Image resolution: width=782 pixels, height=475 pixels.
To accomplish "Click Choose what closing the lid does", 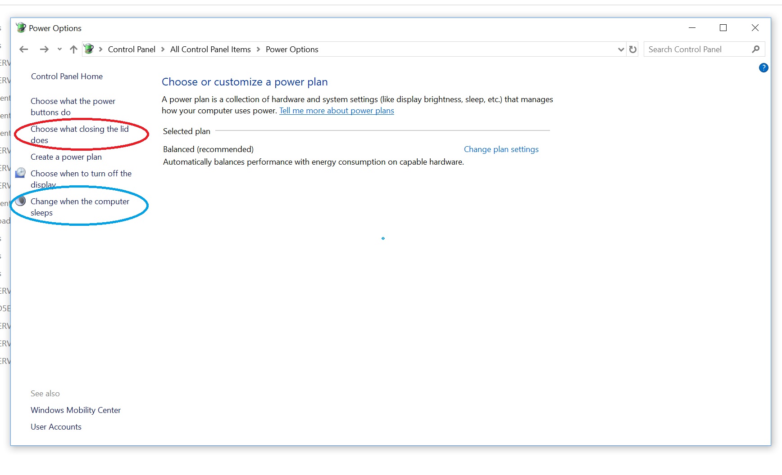I will coord(79,134).
